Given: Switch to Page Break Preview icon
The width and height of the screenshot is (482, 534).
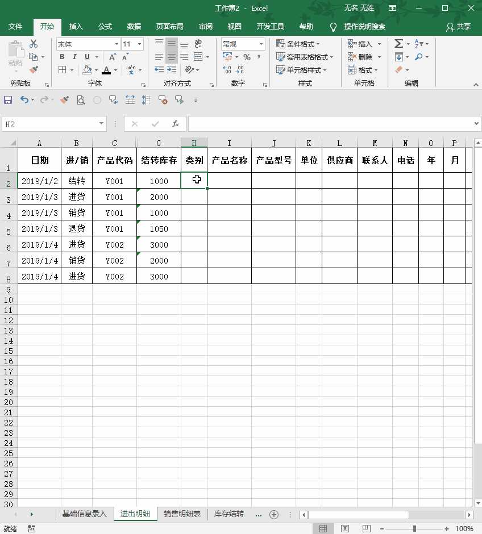Looking at the screenshot, I should pyautogui.click(x=367, y=528).
